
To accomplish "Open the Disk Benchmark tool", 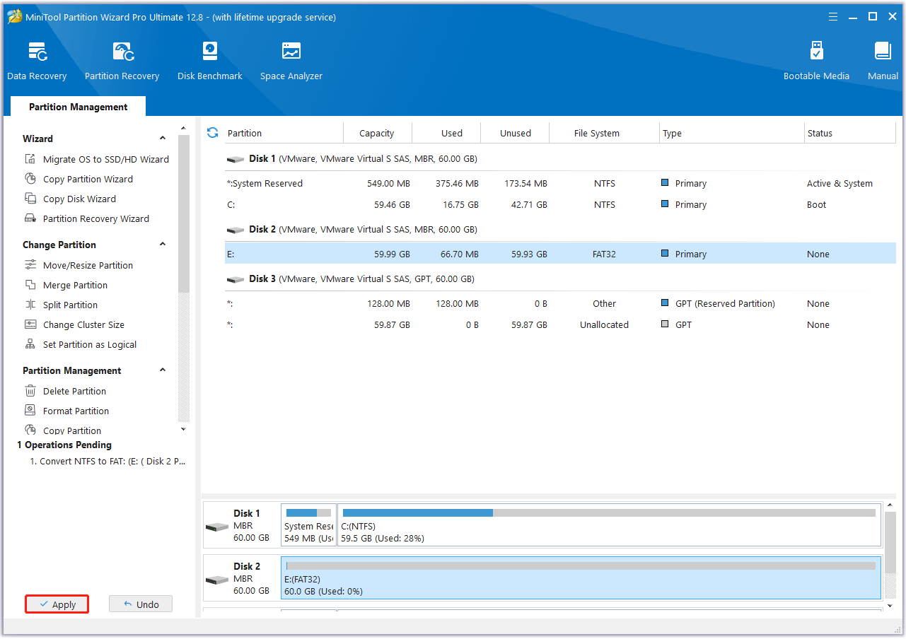I will click(210, 61).
